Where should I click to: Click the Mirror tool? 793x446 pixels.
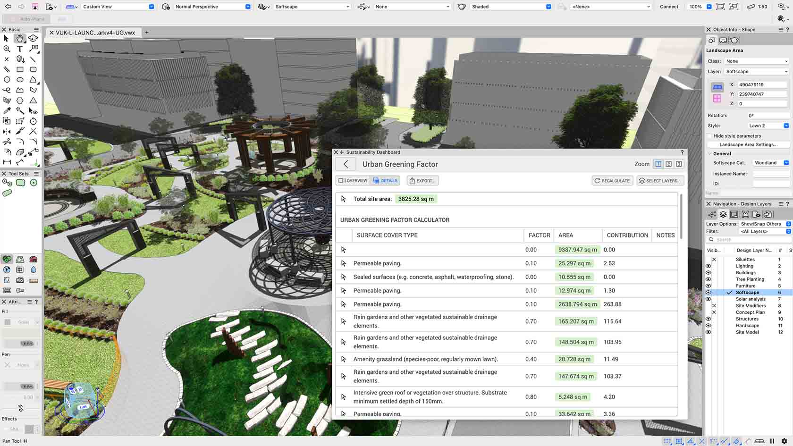pyautogui.click(x=7, y=131)
